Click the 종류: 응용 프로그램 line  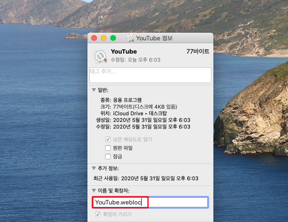pos(121,100)
